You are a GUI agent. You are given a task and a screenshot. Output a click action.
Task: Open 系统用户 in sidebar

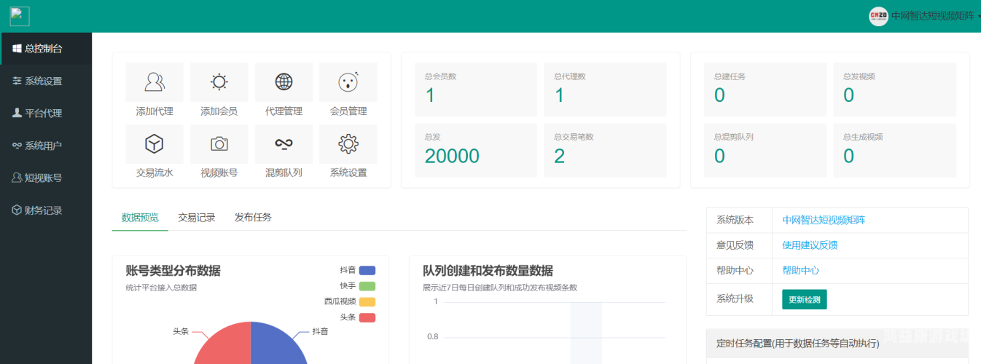pos(46,146)
